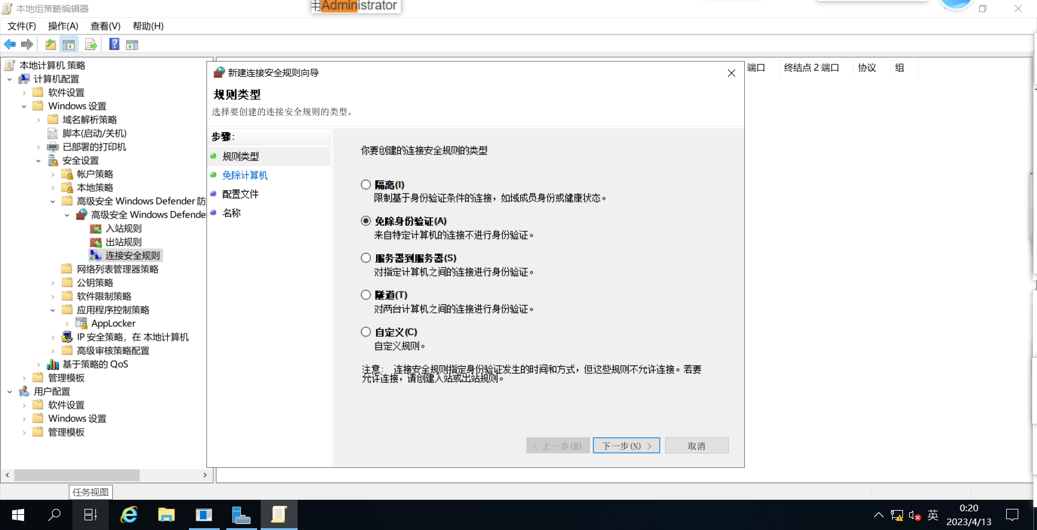Click the Back arrow toolbar icon
The image size is (1037, 530).
tap(10, 44)
